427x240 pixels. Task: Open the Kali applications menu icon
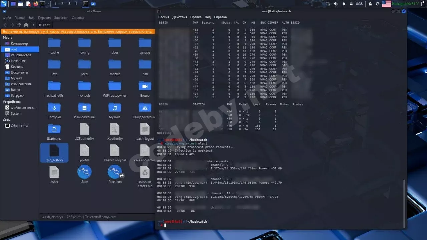pos(4,4)
